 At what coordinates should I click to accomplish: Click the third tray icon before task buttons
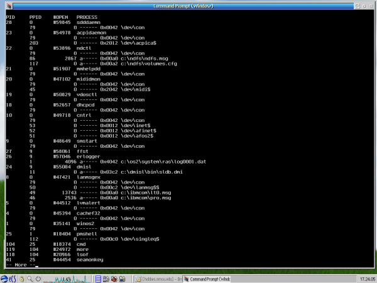[x=122, y=279]
